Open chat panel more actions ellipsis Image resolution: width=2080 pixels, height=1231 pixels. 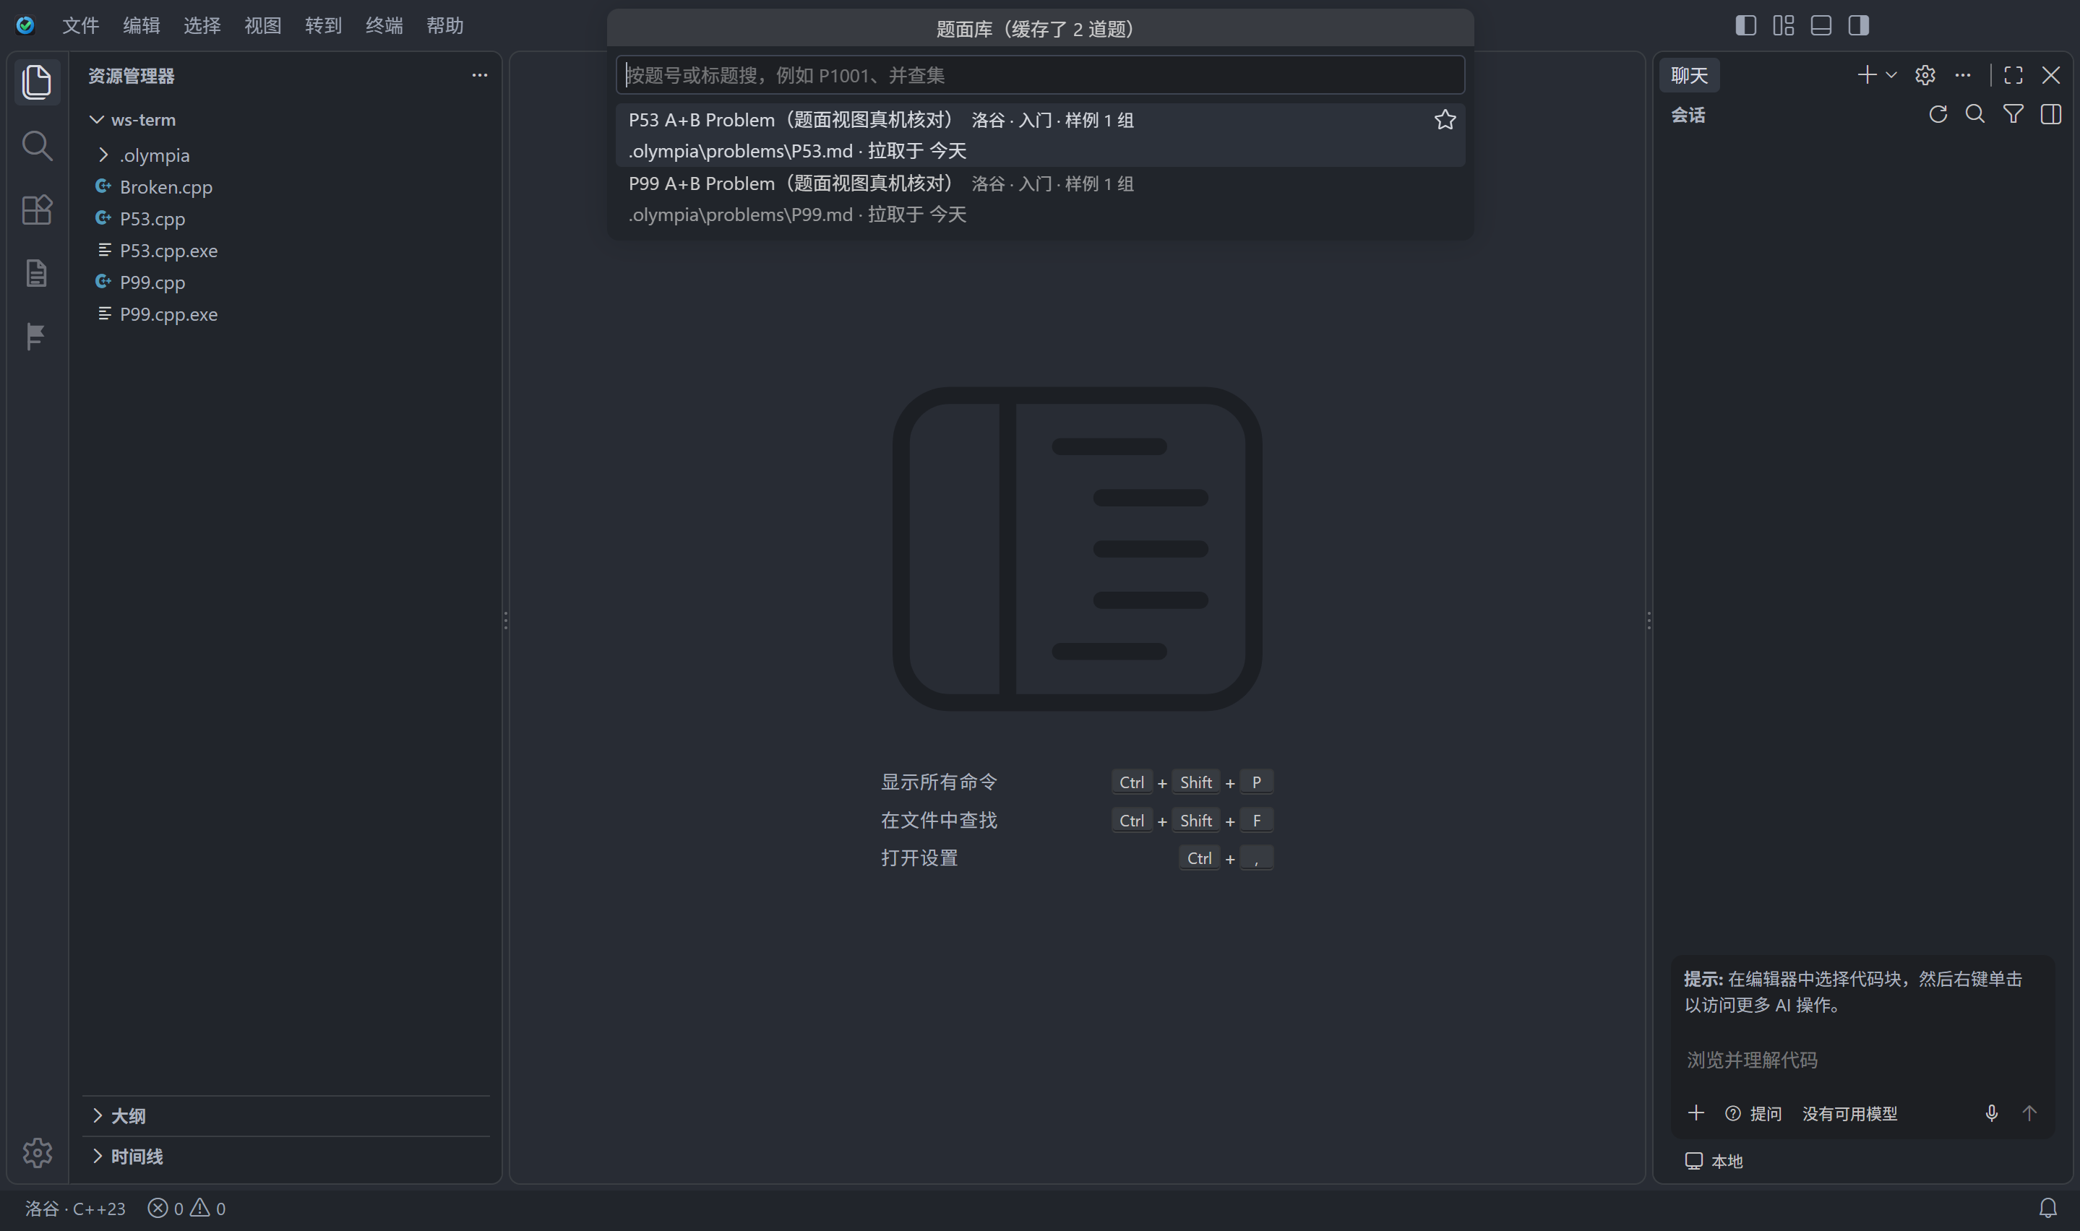tap(1962, 75)
